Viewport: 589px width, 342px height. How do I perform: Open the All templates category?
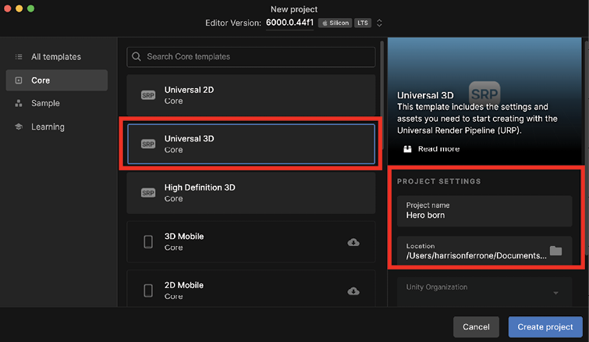click(x=56, y=57)
